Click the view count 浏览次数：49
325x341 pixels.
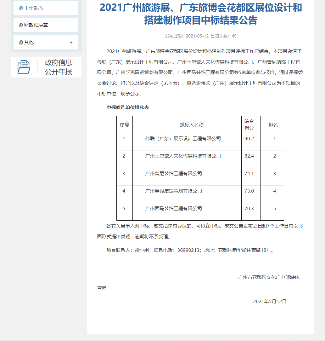[224, 36]
